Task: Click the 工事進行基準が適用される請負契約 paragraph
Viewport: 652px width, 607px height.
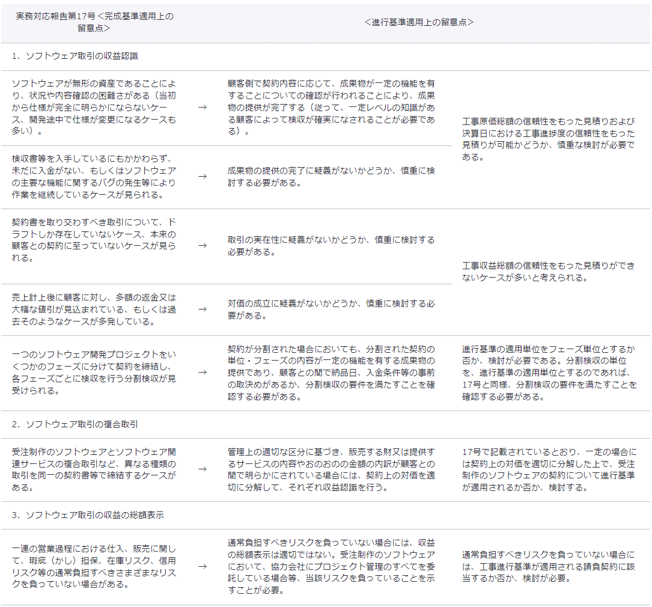Action: click(547, 566)
